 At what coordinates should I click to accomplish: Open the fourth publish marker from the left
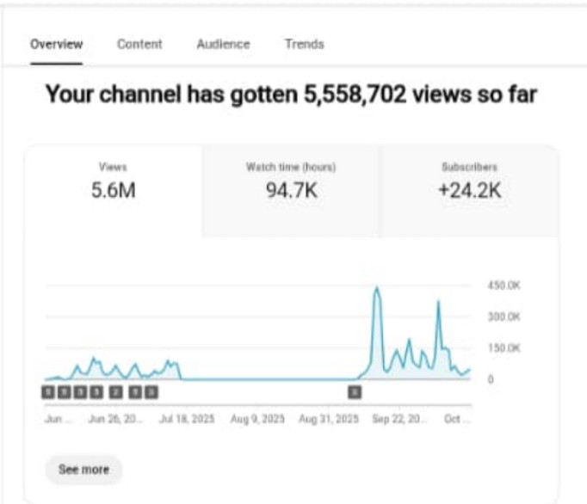pyautogui.click(x=96, y=392)
